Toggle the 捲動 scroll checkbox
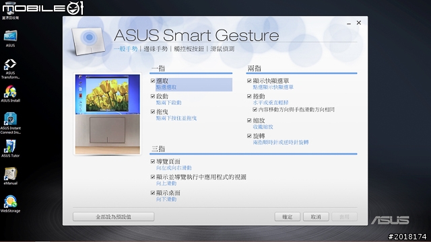This screenshot has height=242, width=431. coord(249,96)
